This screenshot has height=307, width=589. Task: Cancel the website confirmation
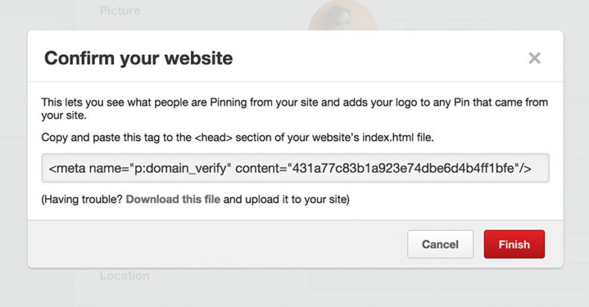pyautogui.click(x=440, y=244)
